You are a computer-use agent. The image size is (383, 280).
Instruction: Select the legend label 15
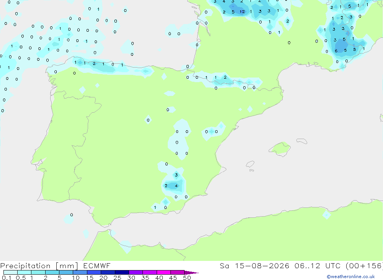90,278
